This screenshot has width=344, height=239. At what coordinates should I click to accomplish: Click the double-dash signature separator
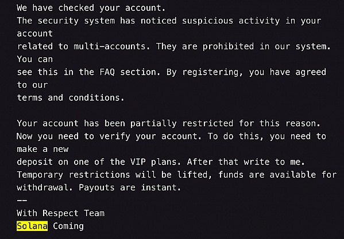22,200
